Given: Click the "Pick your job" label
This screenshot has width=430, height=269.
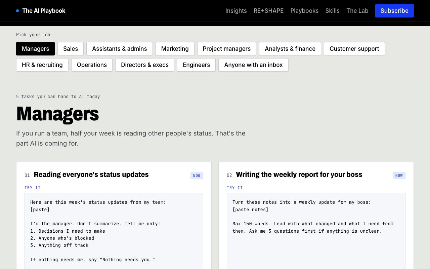Looking at the screenshot, I should [33, 35].
